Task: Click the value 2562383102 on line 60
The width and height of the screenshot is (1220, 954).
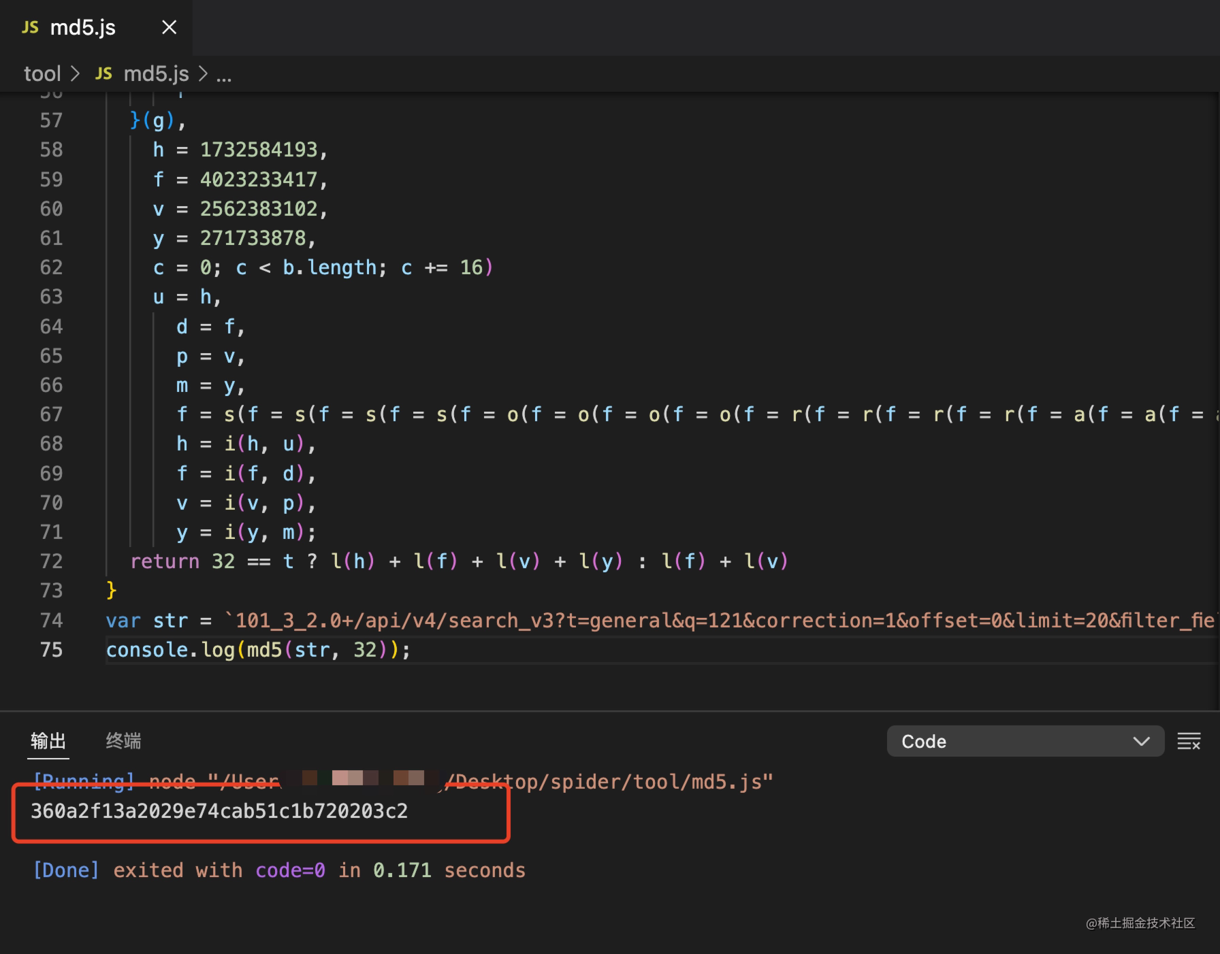Action: click(259, 209)
